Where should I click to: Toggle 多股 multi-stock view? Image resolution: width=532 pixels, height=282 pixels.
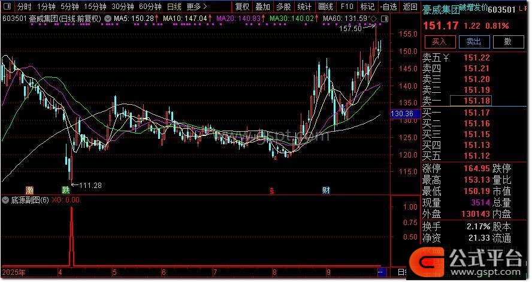tap(283, 7)
